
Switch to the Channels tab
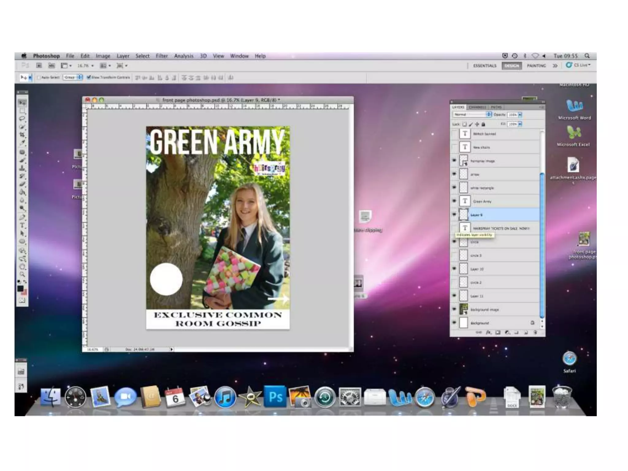coord(477,107)
